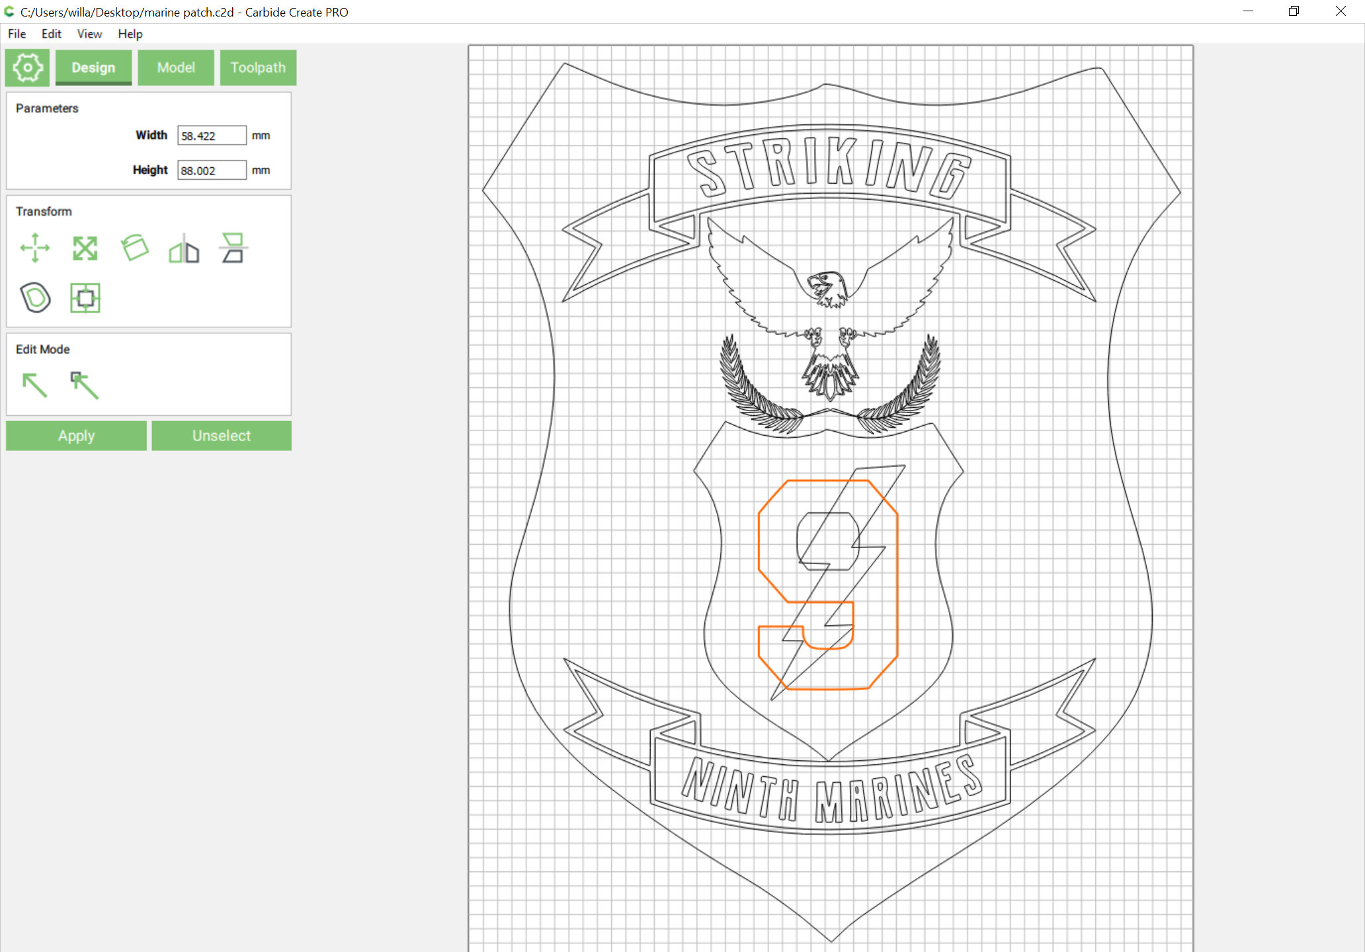Select the Move transform tool
The height and width of the screenshot is (952, 1365).
point(35,248)
